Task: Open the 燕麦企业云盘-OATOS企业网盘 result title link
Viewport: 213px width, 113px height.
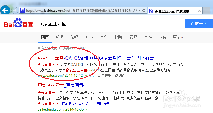Action: [x=96, y=58]
